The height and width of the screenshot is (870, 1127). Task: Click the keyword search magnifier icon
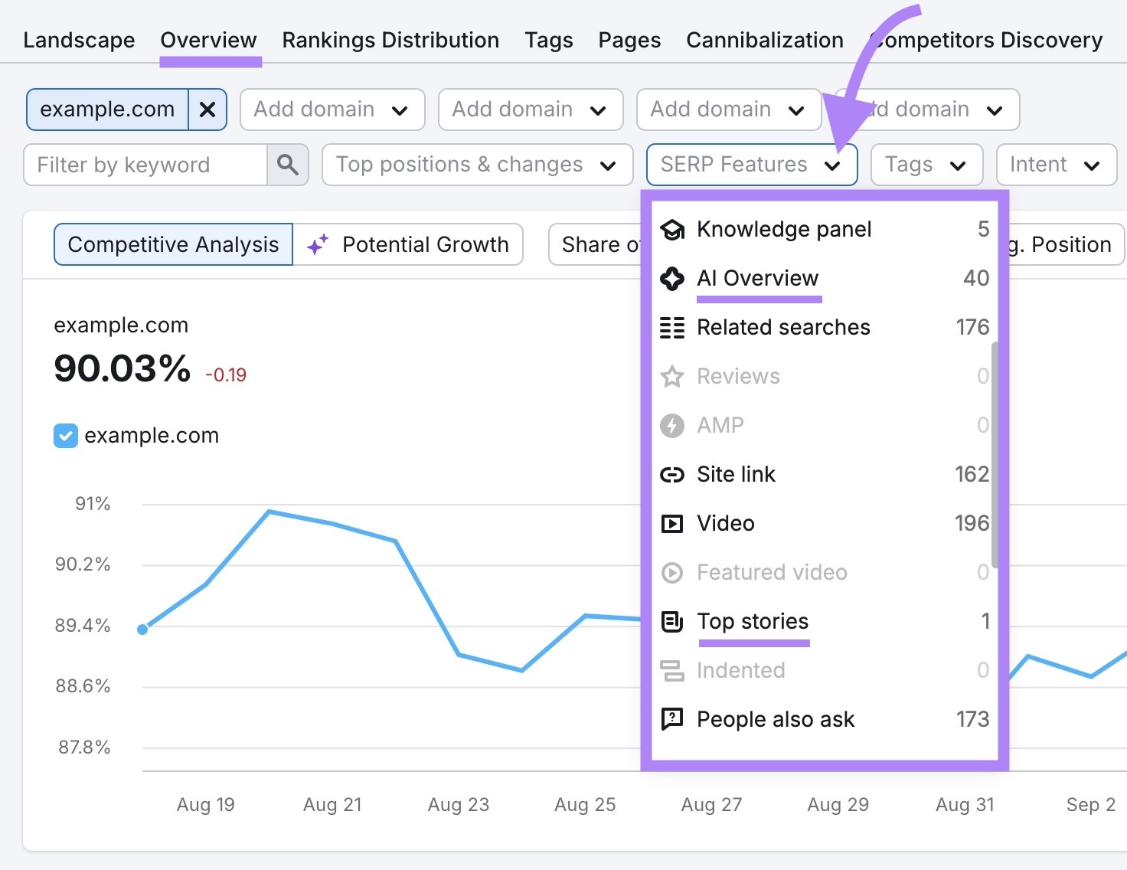tap(288, 165)
